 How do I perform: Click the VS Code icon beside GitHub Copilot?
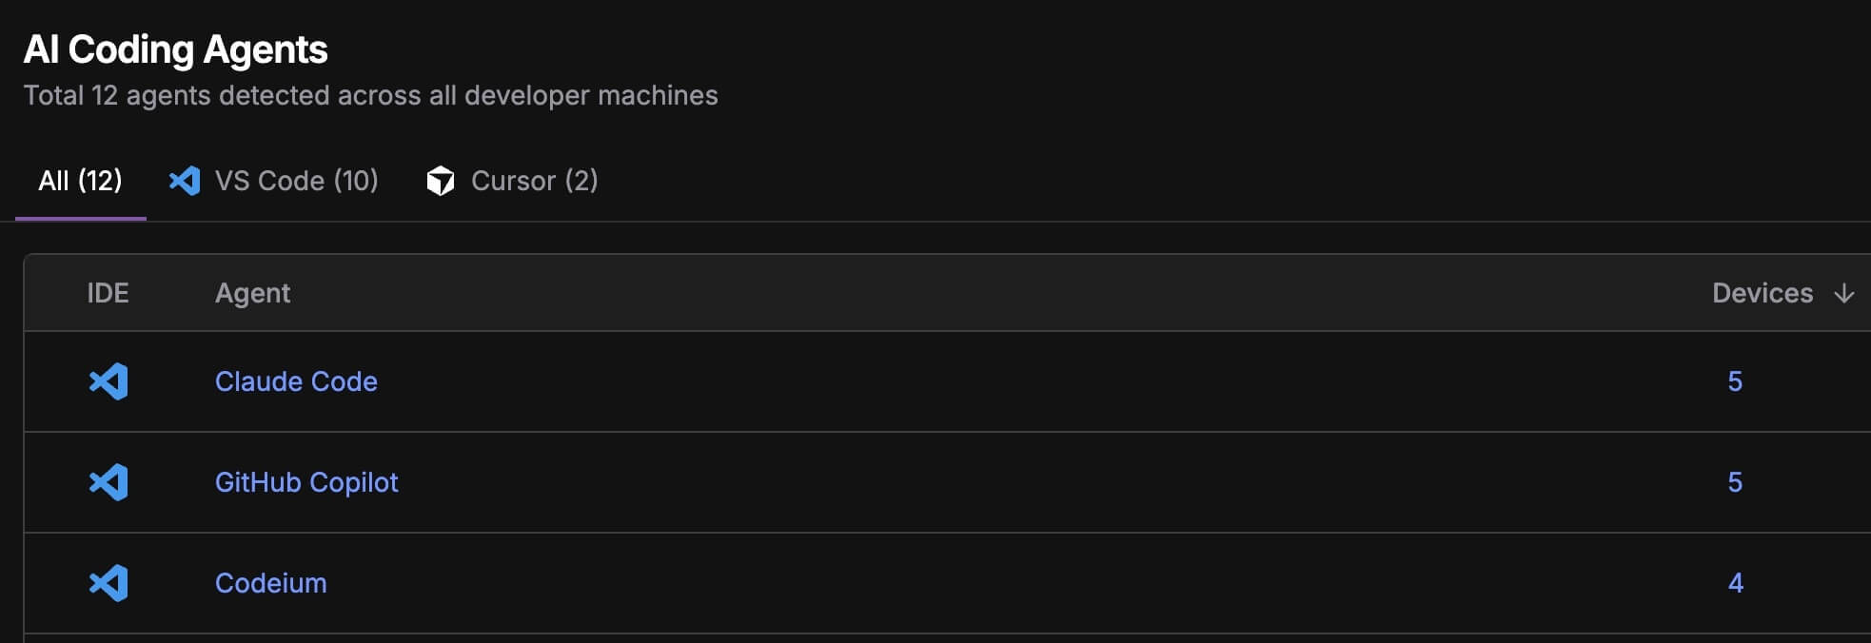pyautogui.click(x=108, y=482)
